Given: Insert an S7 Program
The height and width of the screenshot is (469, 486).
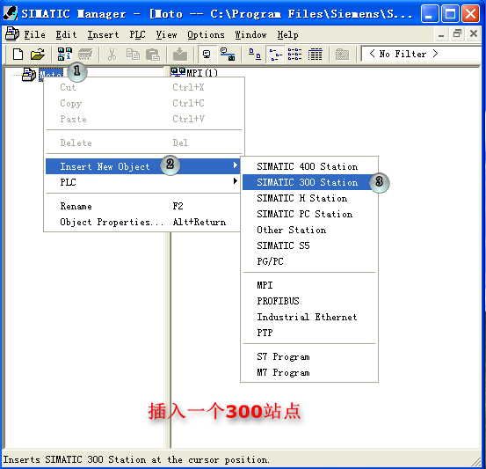Looking at the screenshot, I should (309, 356).
